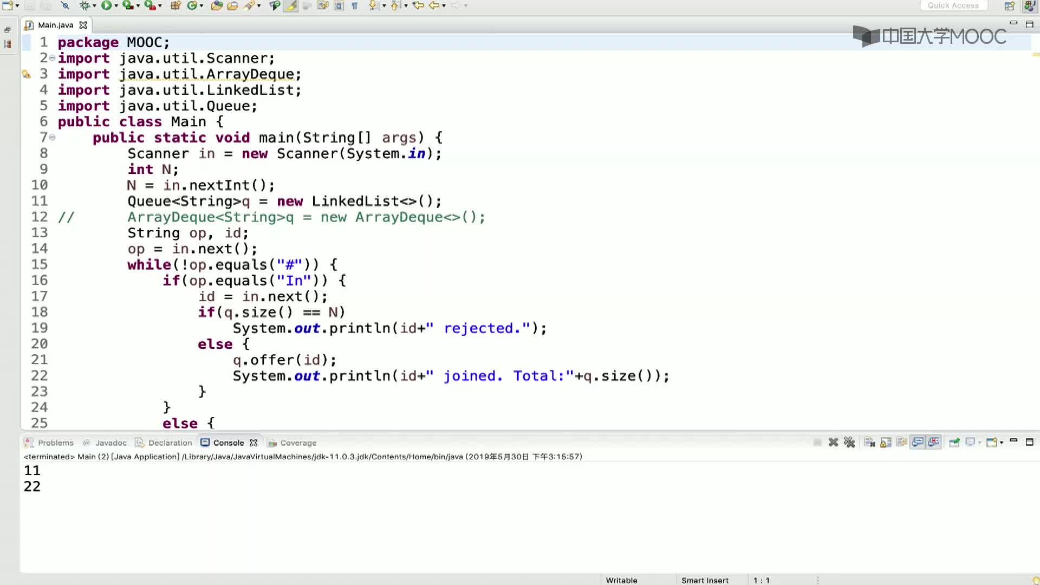Expand the Next Annotation dropdown

384,5
